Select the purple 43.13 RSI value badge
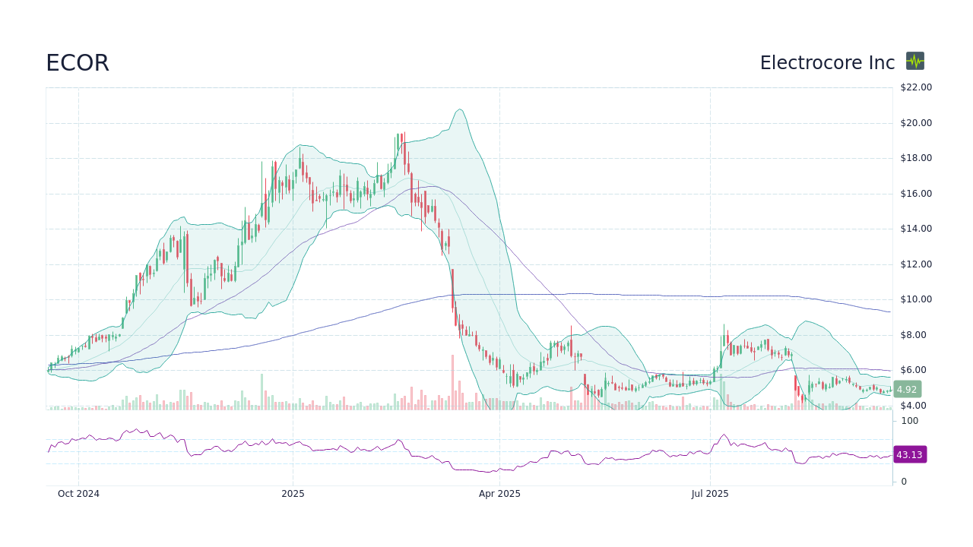The width and height of the screenshot is (973, 547). (909, 454)
